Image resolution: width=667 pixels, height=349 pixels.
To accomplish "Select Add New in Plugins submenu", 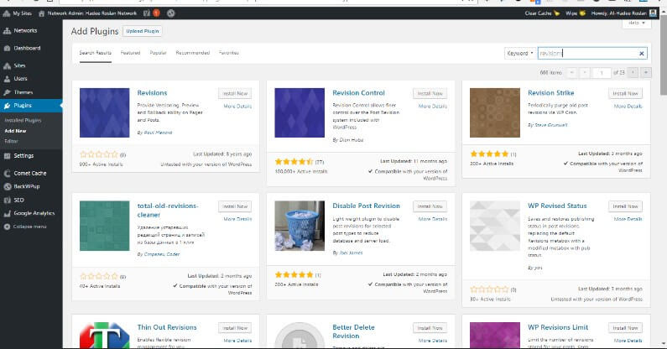I will point(15,131).
